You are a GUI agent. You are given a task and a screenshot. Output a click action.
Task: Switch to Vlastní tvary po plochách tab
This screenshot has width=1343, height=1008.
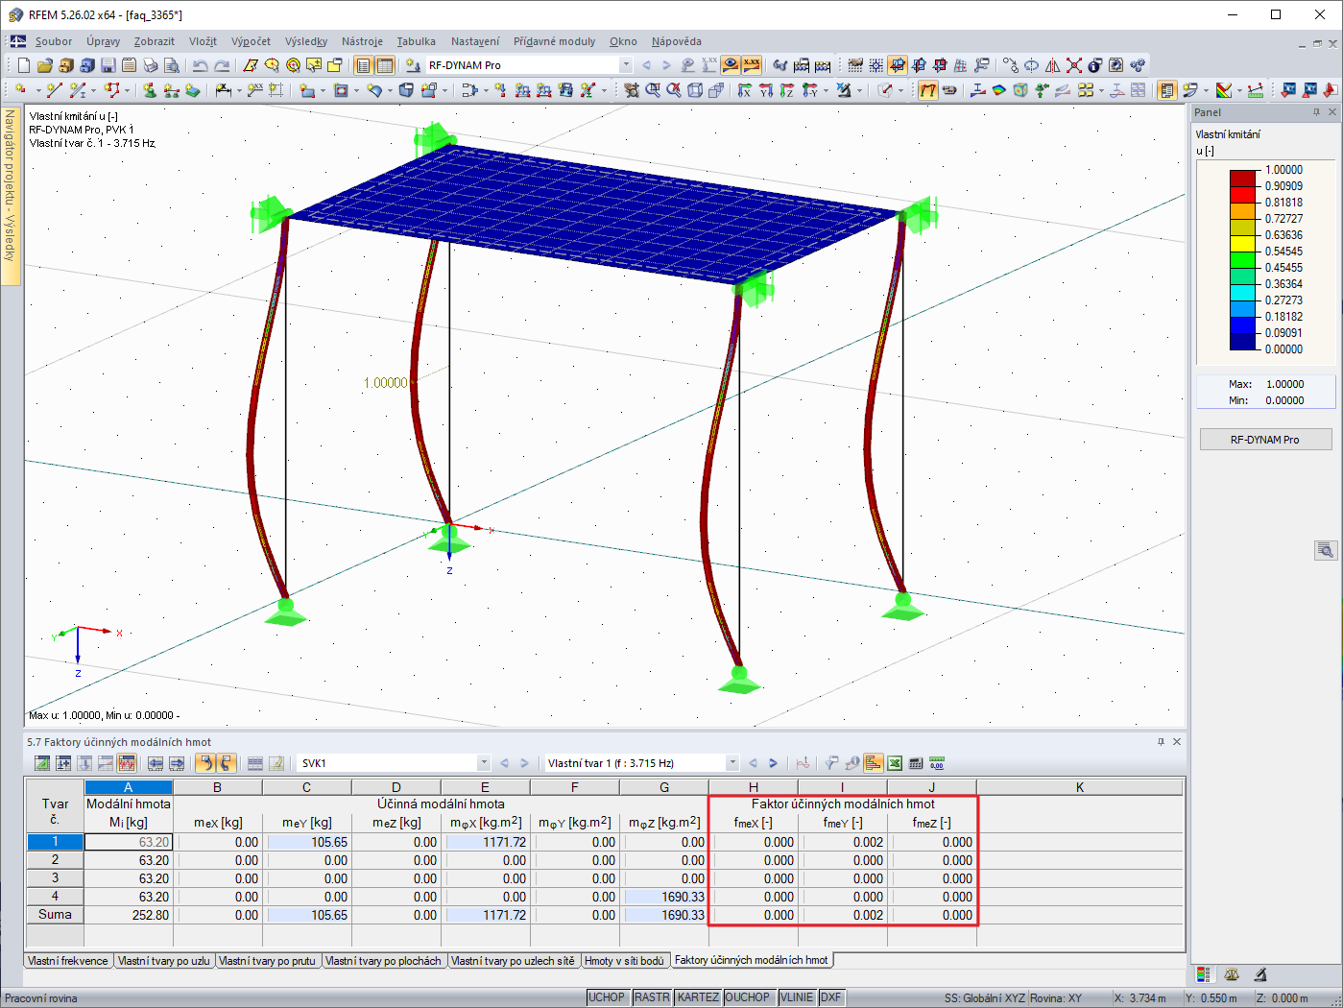[383, 961]
